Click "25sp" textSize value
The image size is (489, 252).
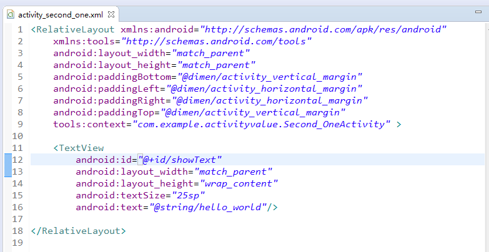189,195
